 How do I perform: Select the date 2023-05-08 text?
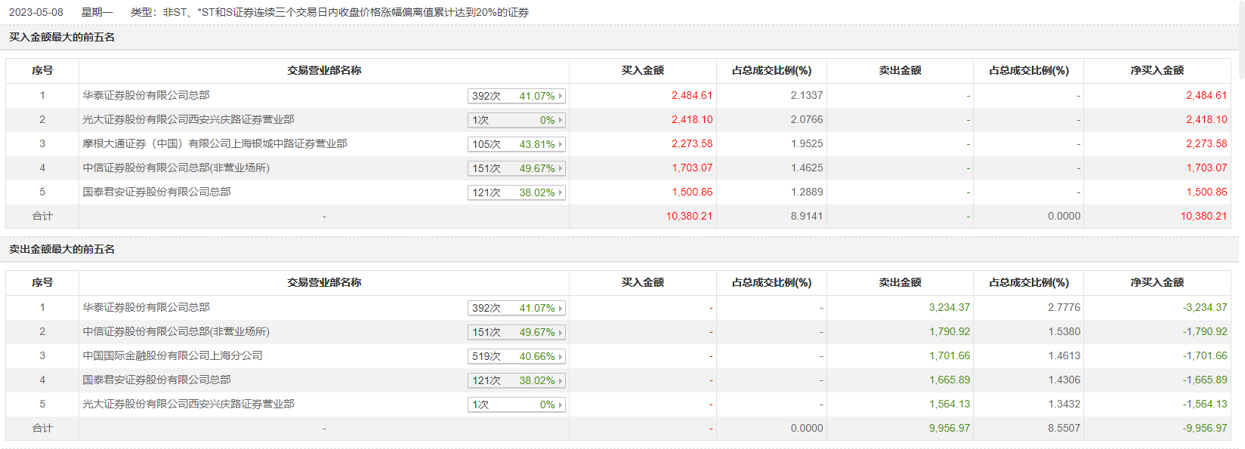36,12
